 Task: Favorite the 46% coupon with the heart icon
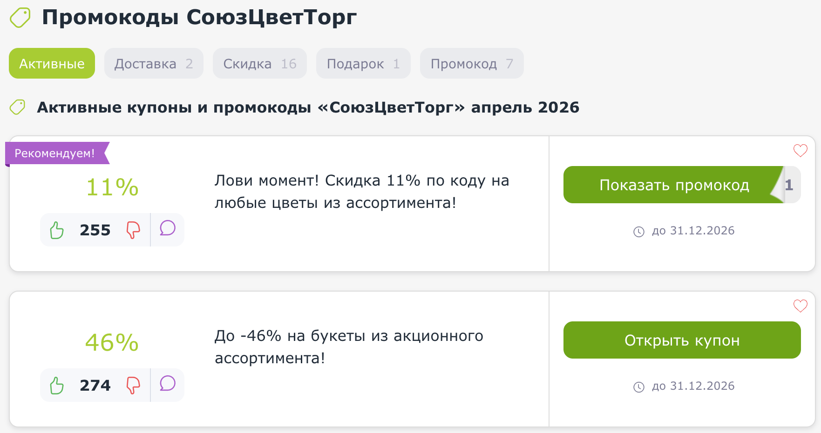pos(800,306)
